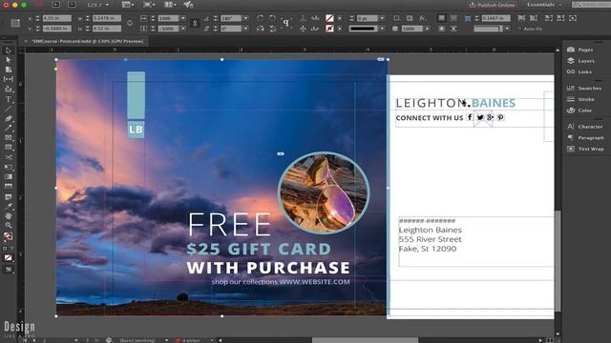Select the Note tool
The height and width of the screenshot is (343, 611).
pos(9,197)
